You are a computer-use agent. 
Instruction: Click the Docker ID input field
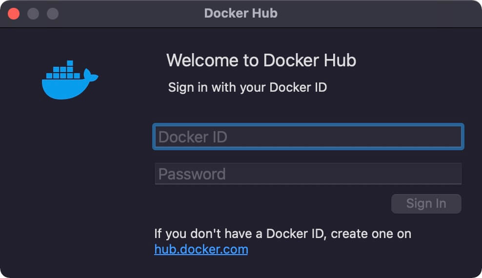coord(308,137)
